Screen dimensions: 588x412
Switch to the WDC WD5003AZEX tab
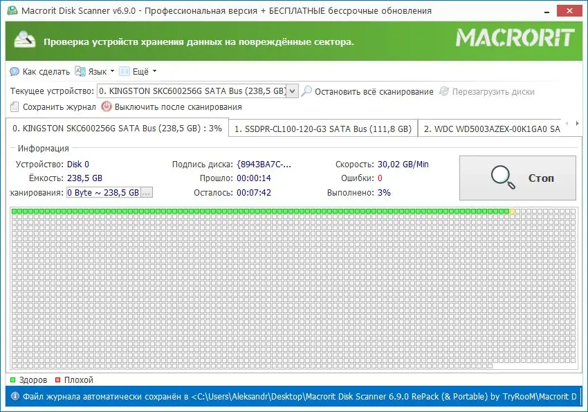[491, 129]
